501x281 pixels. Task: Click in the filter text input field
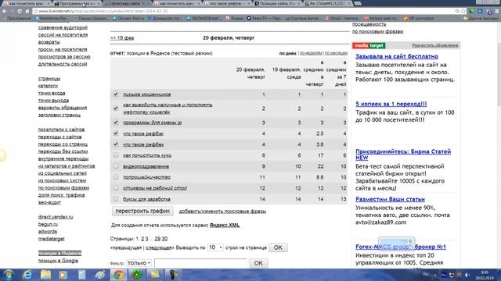[200, 263]
